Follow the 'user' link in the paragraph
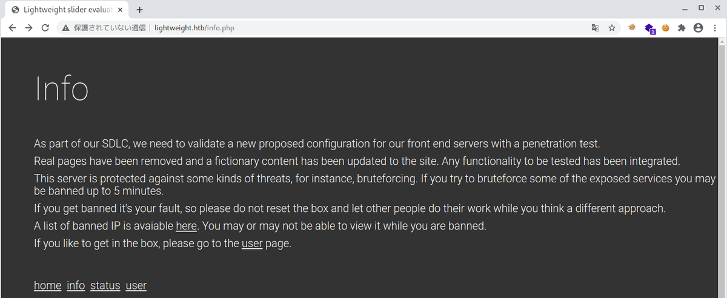This screenshot has height=298, width=727. tap(252, 244)
